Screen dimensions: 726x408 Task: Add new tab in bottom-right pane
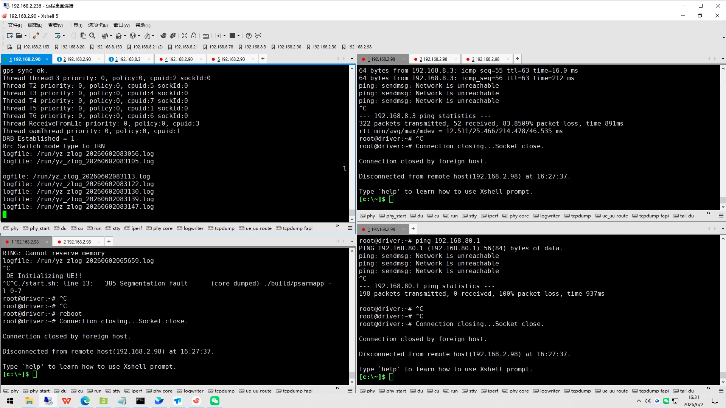pyautogui.click(x=413, y=229)
